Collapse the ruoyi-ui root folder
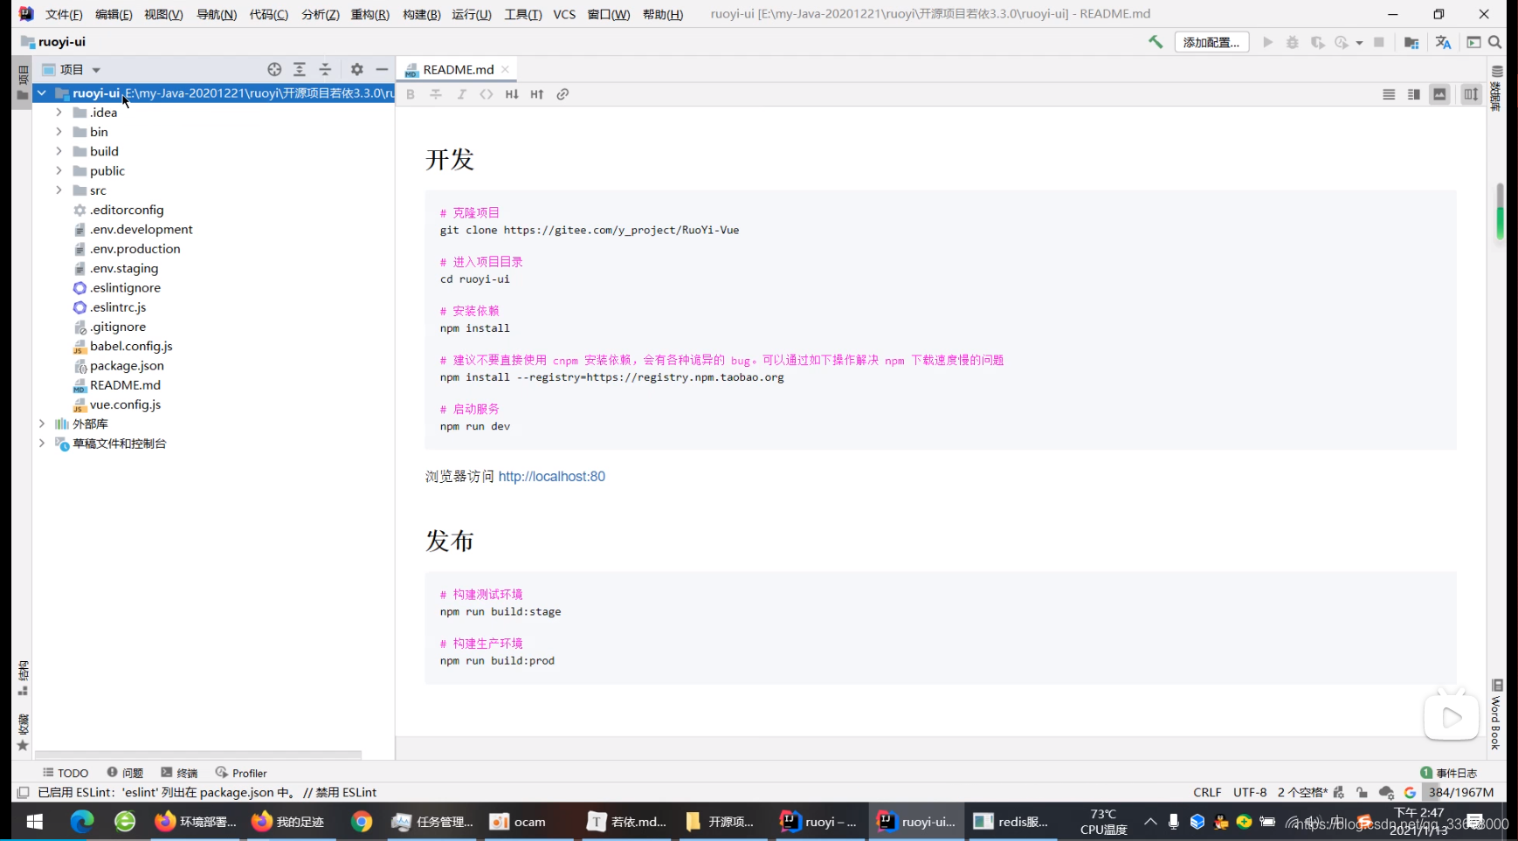The image size is (1518, 841). [41, 93]
